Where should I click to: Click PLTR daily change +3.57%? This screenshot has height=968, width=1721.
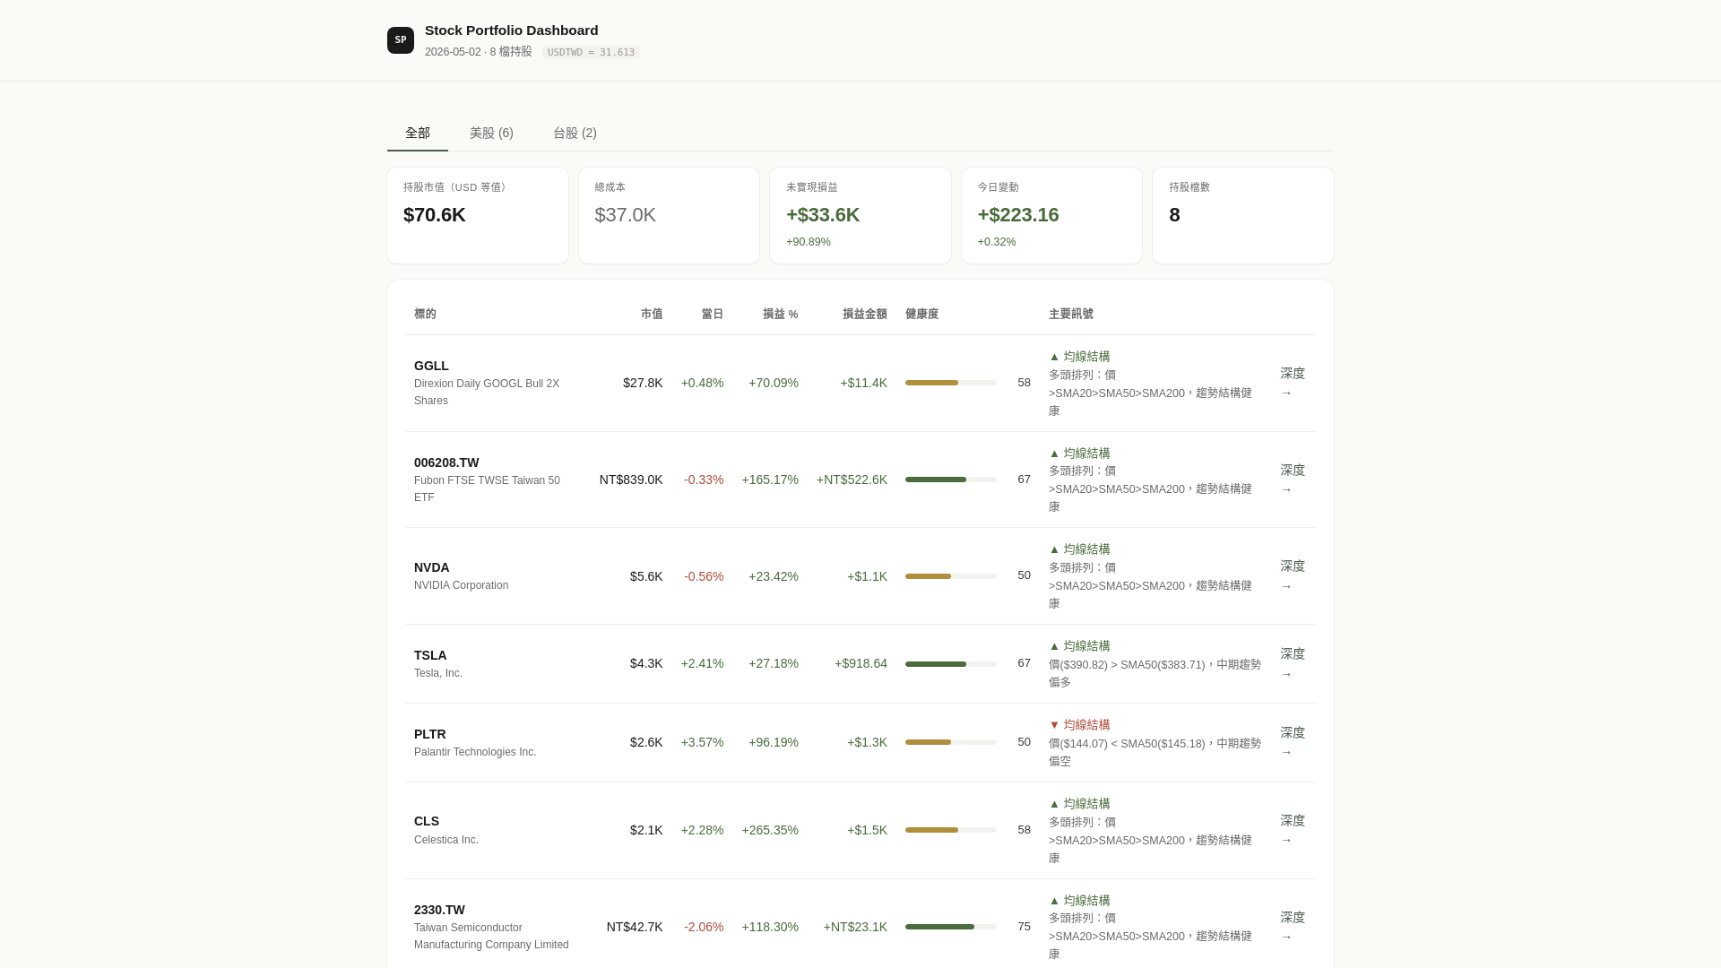click(x=702, y=742)
